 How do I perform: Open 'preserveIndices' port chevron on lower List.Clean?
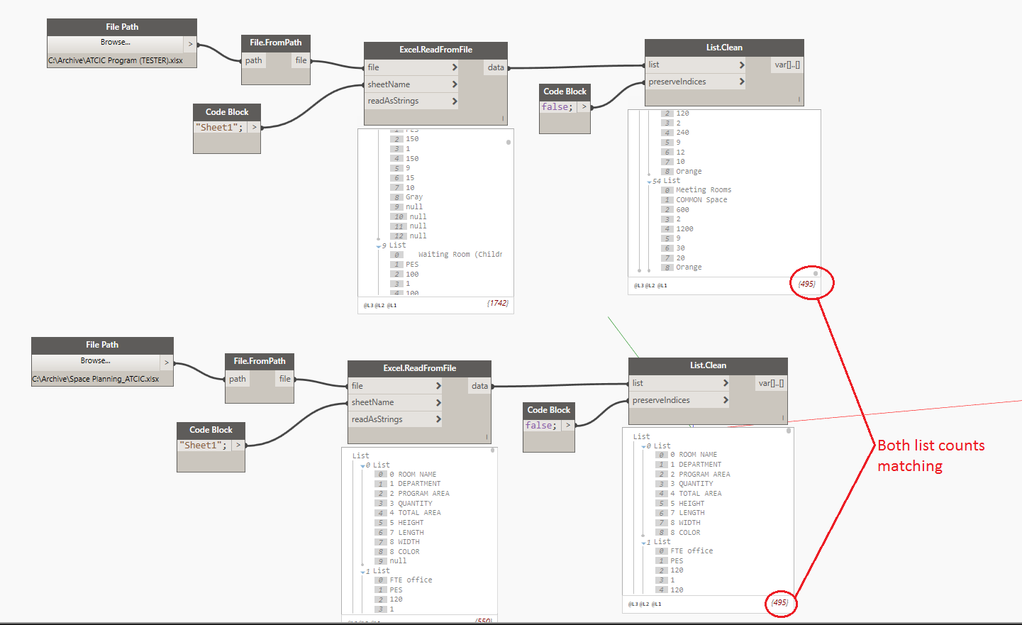pyautogui.click(x=726, y=400)
